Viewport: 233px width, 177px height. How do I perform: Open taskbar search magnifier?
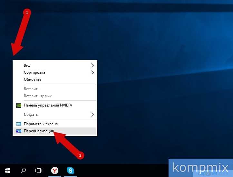(x=23, y=171)
